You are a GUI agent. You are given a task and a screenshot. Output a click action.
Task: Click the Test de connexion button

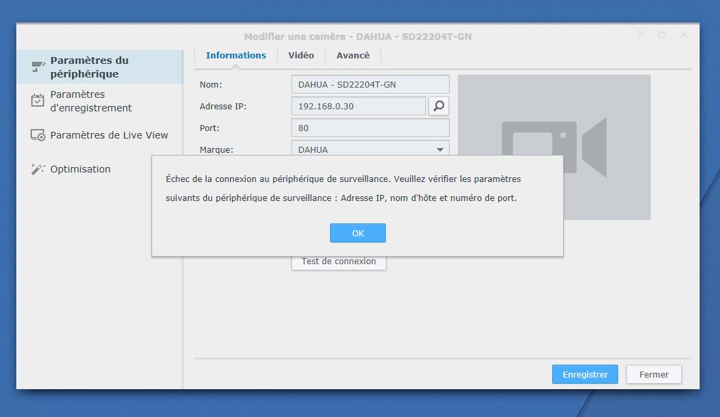(x=338, y=263)
